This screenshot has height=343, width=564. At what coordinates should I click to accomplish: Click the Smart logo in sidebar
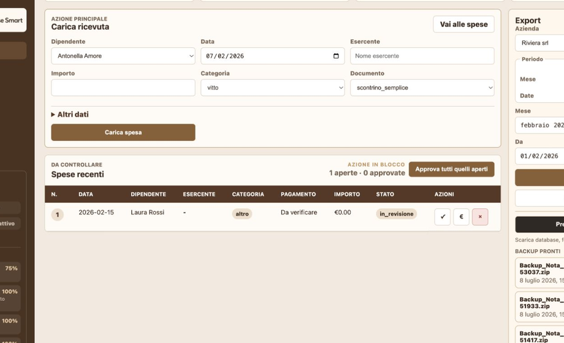[13, 20]
